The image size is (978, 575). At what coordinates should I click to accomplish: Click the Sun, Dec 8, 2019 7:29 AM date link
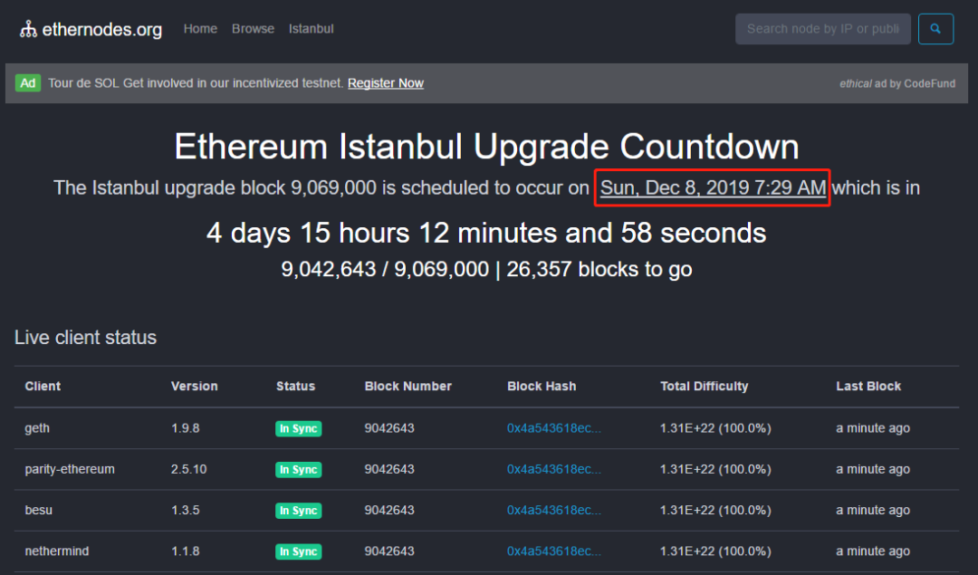click(x=713, y=187)
